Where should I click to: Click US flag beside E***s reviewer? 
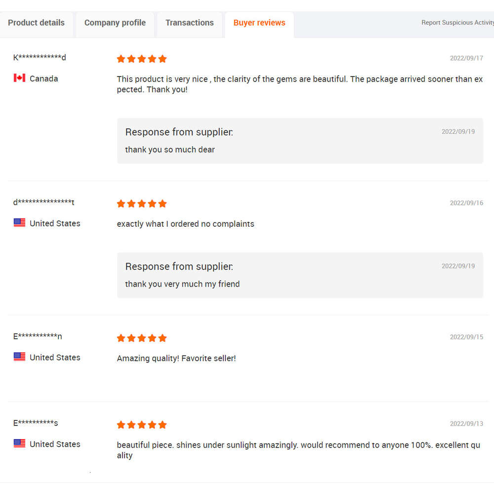(20, 443)
